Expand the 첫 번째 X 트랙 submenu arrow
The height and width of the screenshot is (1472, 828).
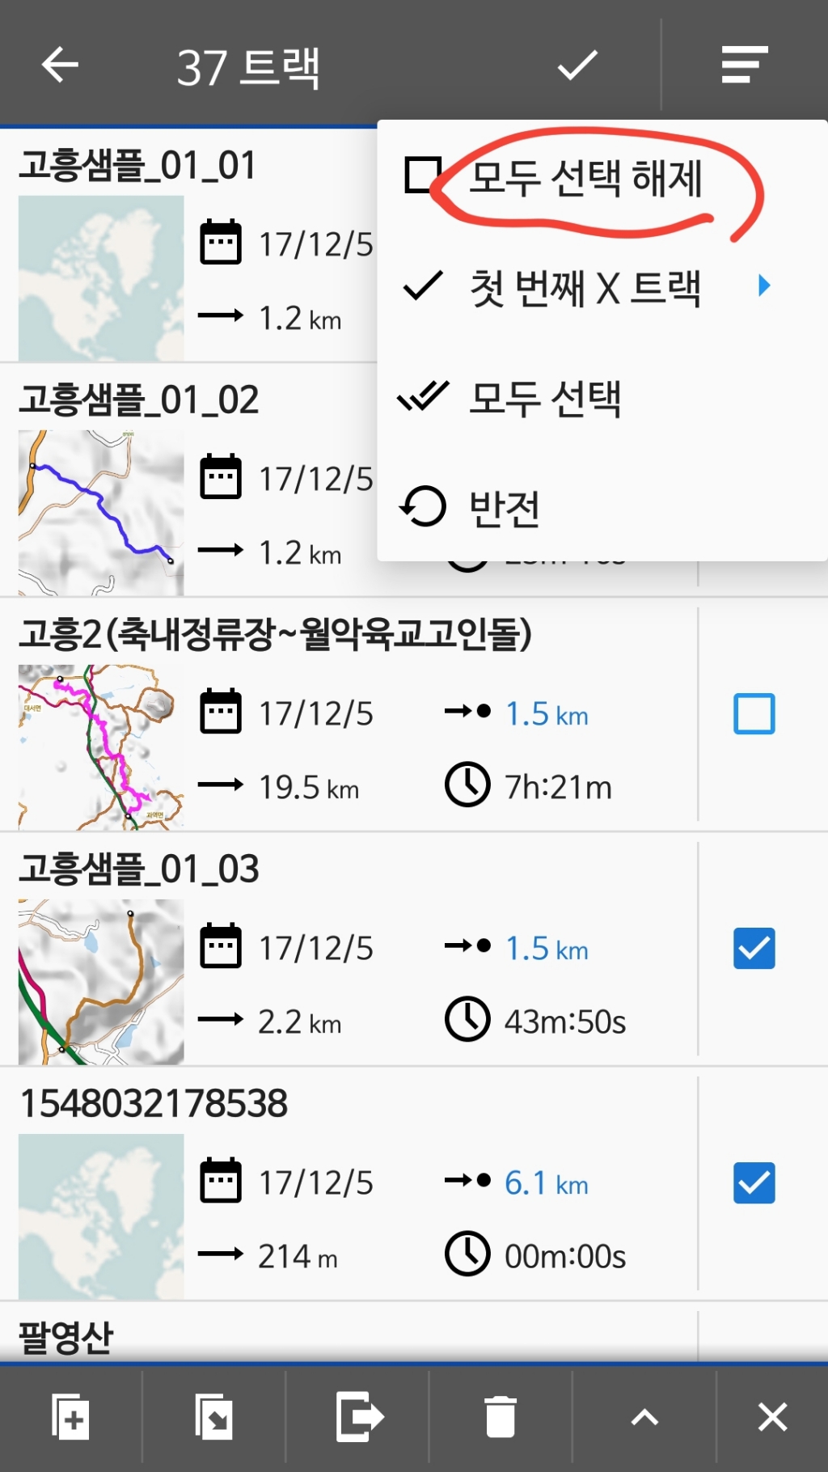(763, 286)
